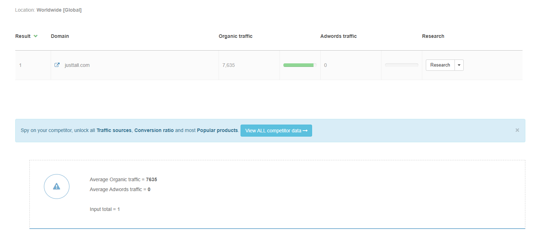Click Conversion ratio bold text in banner

154,130
